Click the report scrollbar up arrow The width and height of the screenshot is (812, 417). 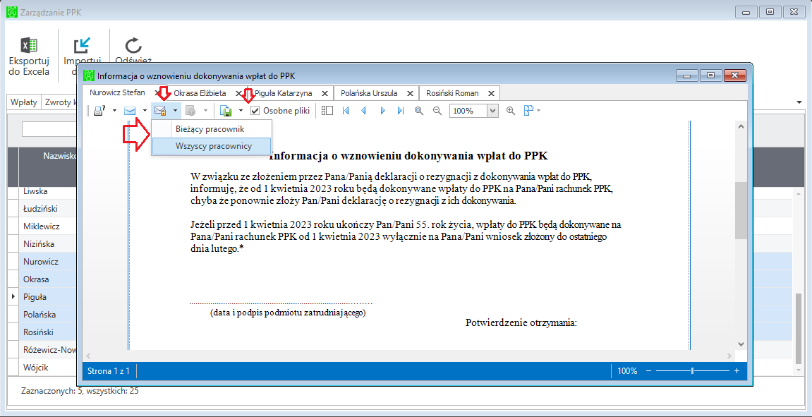741,126
